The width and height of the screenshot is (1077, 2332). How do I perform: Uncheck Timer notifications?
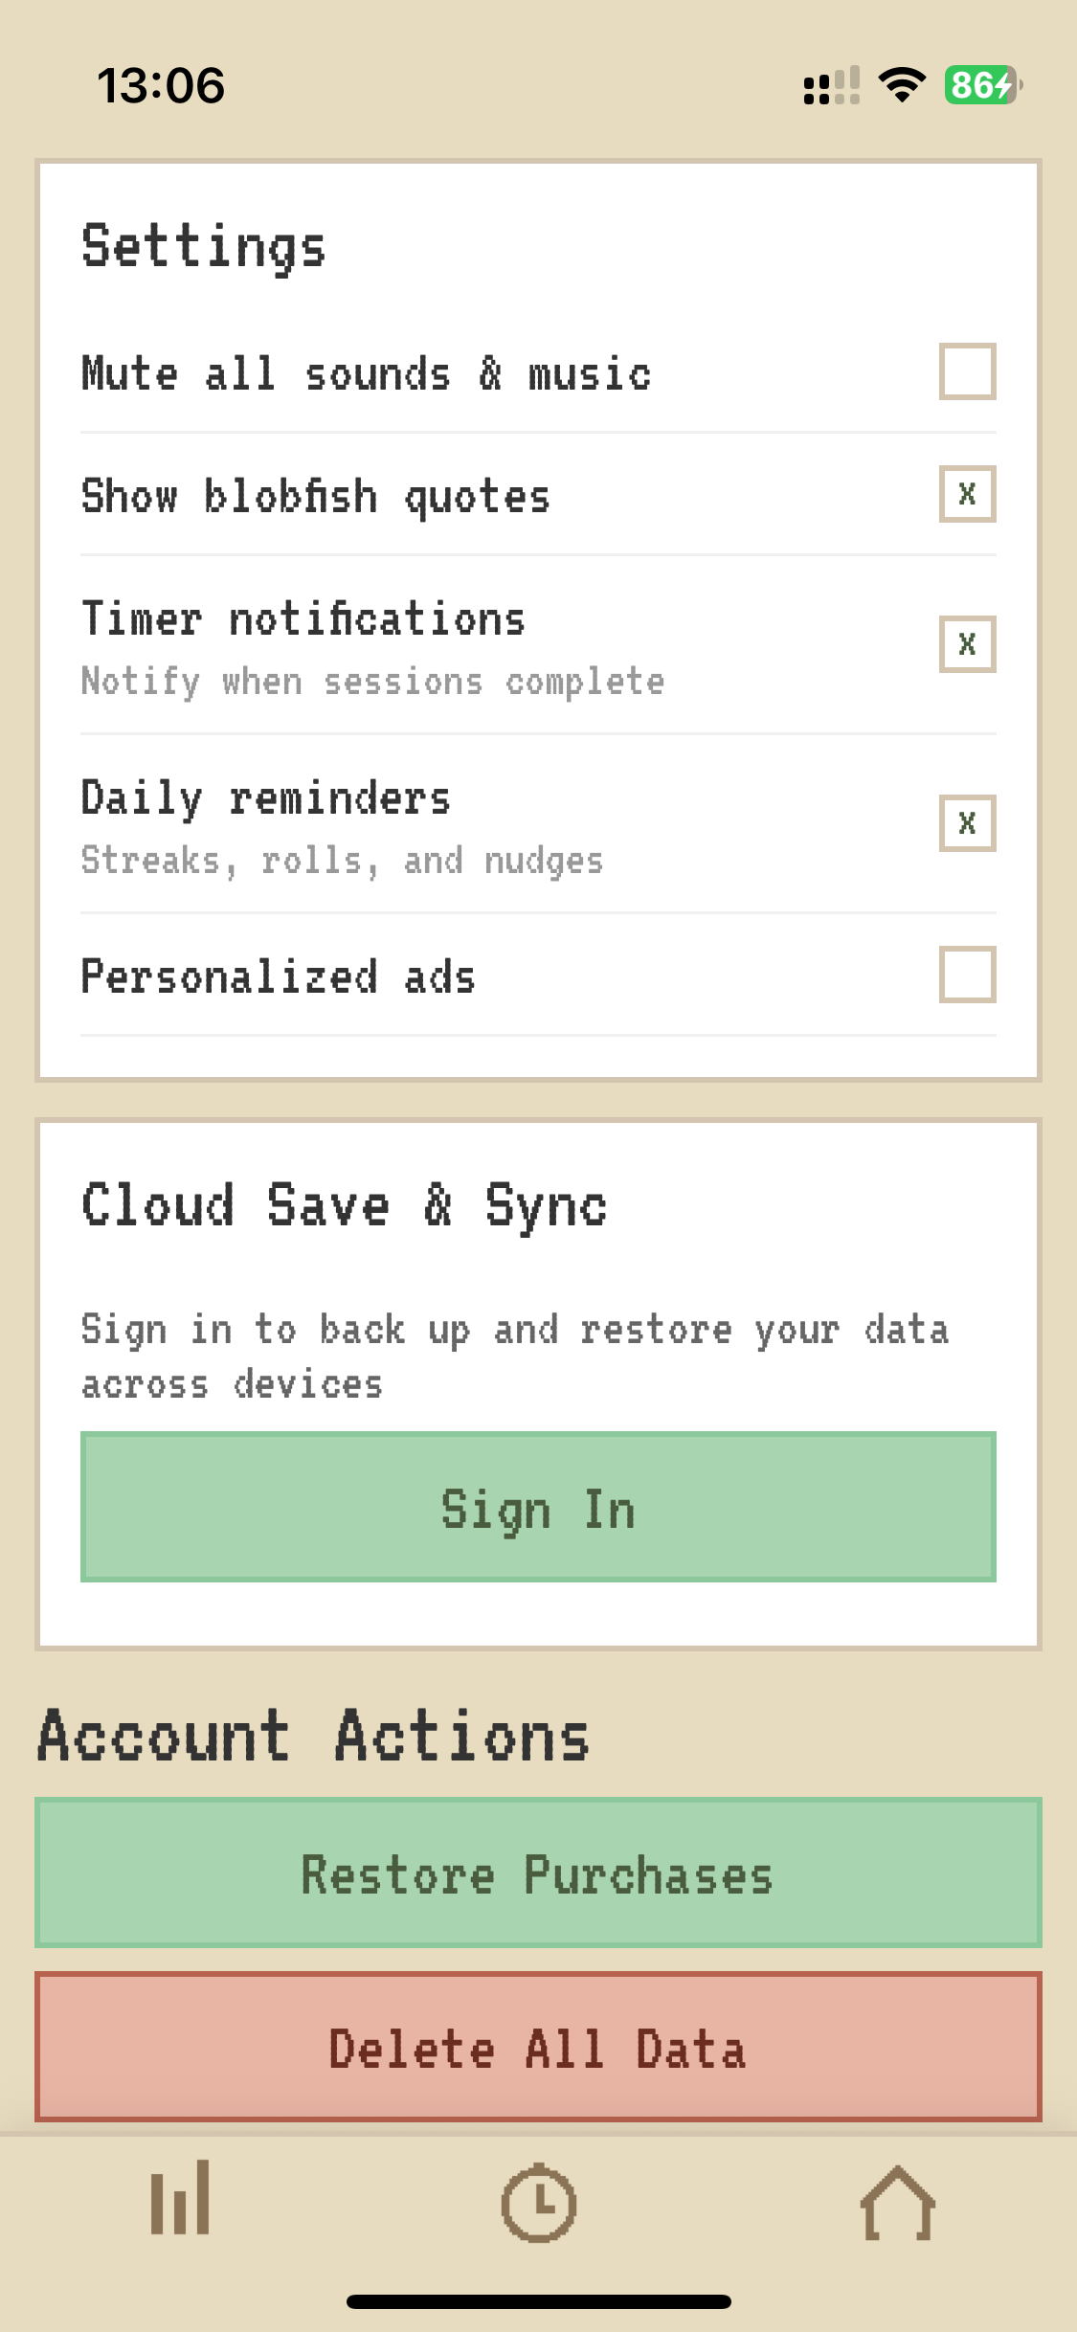click(x=966, y=643)
